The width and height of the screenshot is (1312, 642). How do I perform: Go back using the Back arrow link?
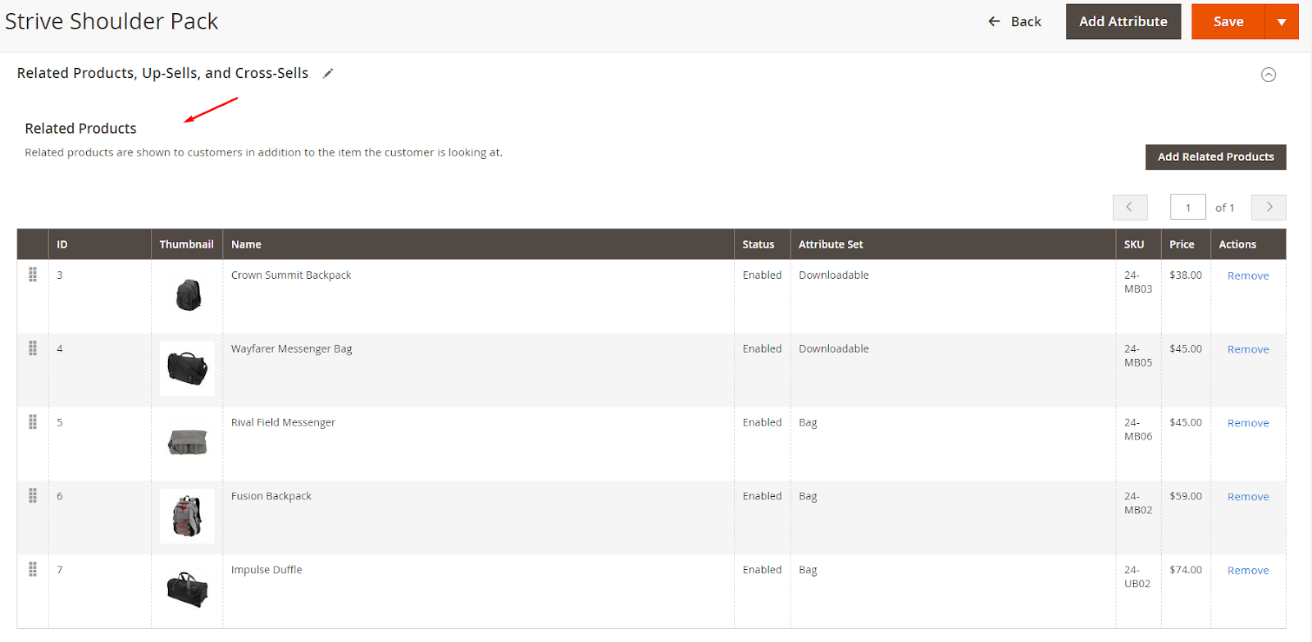click(x=1014, y=21)
